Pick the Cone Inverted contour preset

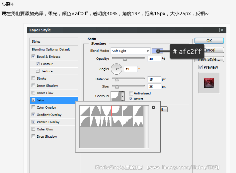[x=106, y=111]
